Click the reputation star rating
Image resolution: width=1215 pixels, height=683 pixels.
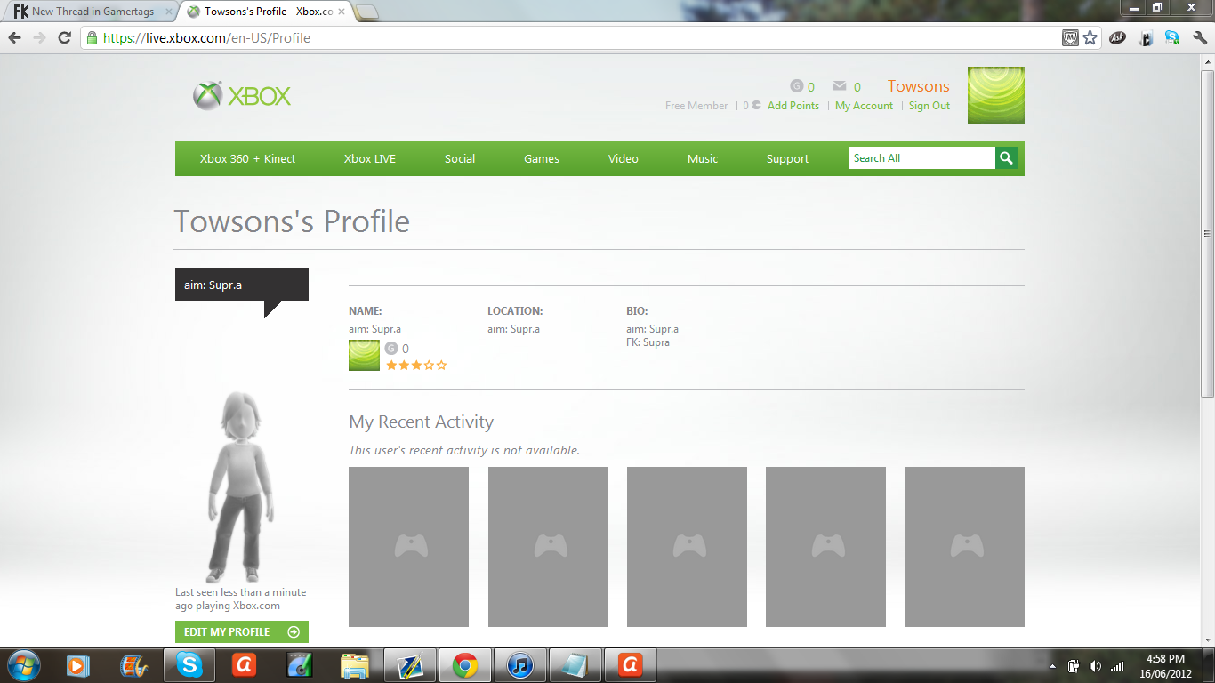pos(416,365)
